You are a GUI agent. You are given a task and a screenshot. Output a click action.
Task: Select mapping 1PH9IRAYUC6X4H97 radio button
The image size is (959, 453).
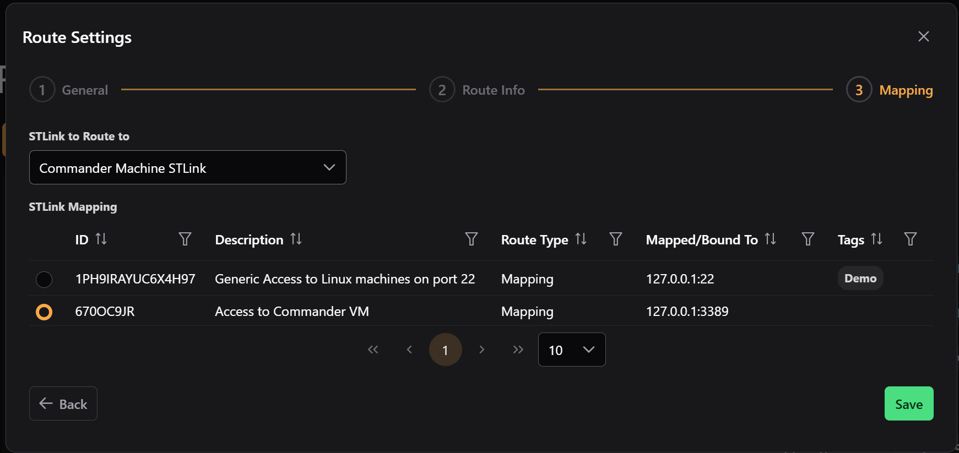tap(44, 280)
